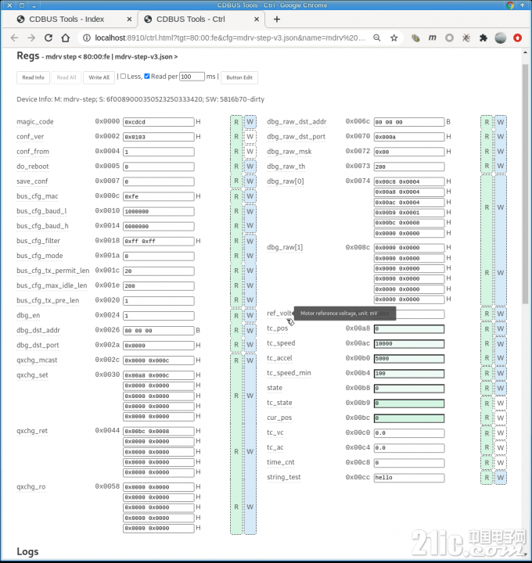The width and height of the screenshot is (532, 563).
Task: Open the zoom magnifier in address bar
Action: click(x=377, y=38)
